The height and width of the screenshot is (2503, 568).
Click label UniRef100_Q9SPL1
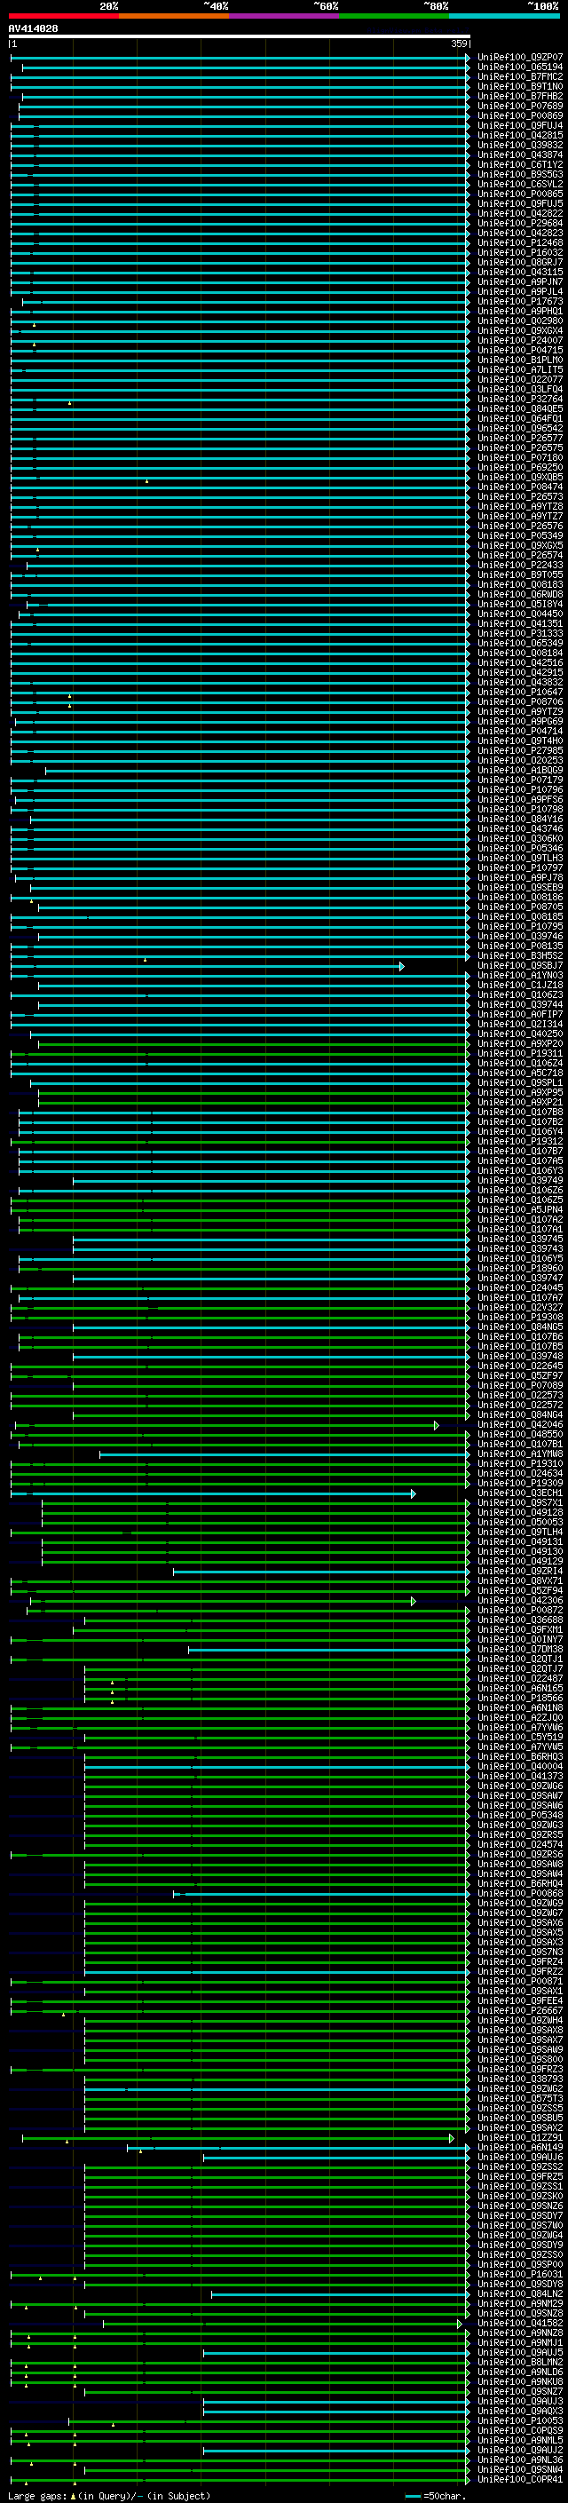pos(519,1082)
